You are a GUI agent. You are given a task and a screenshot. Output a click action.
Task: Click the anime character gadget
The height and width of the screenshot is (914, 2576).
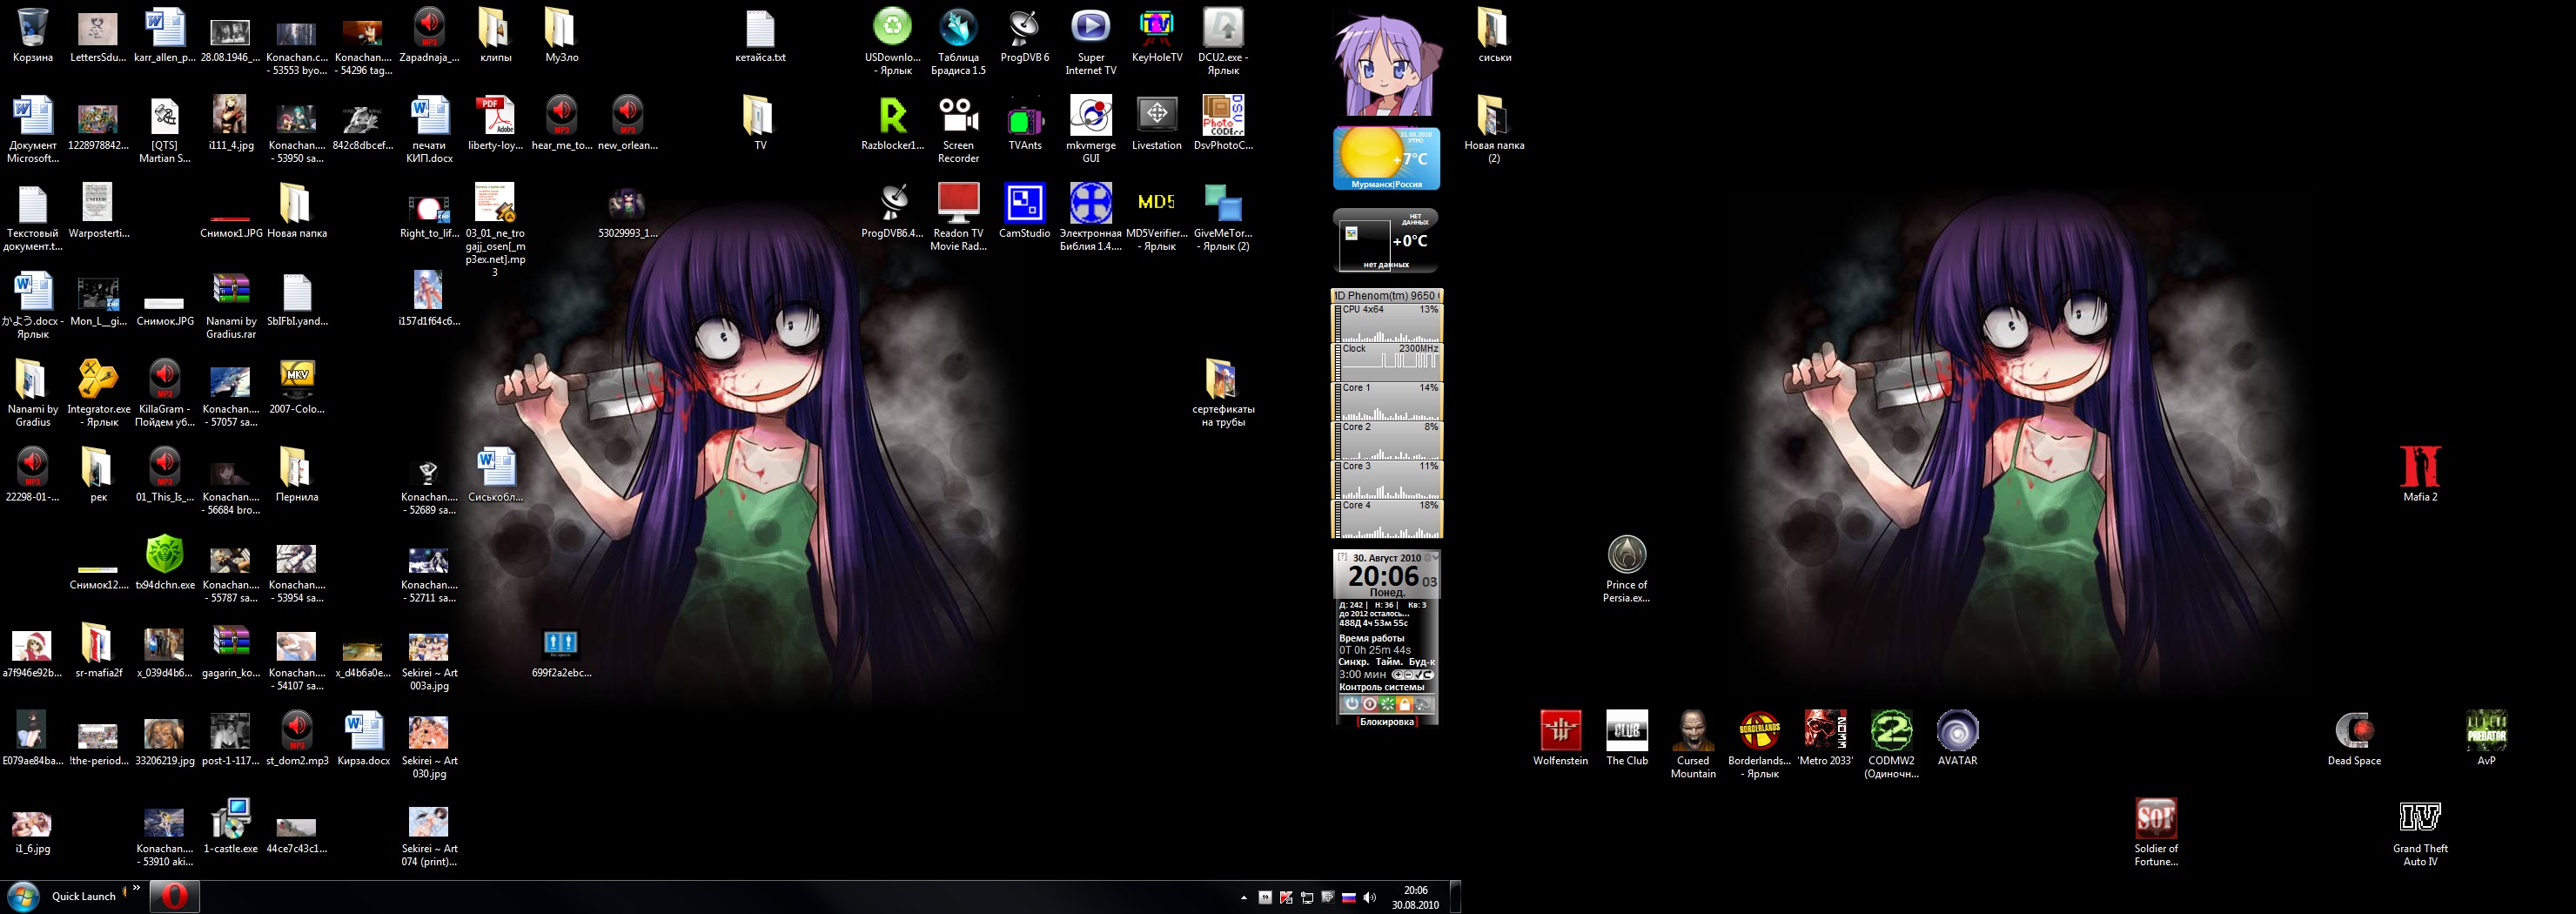[x=1386, y=63]
